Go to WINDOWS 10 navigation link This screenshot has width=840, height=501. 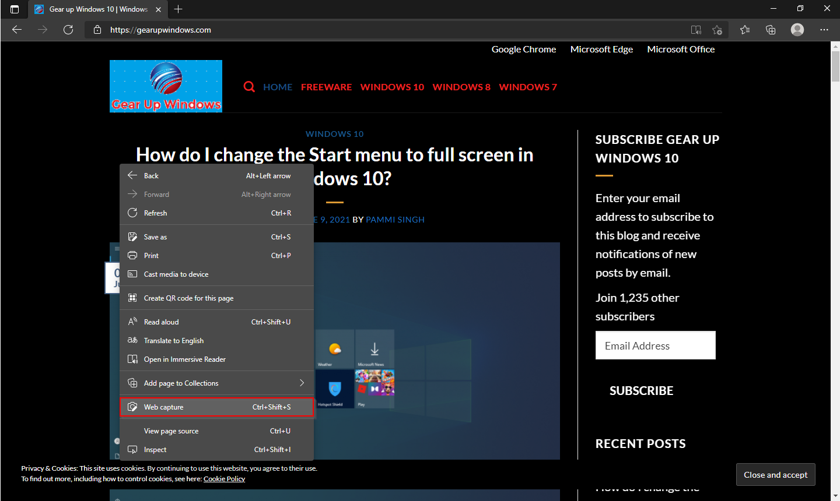click(x=392, y=87)
